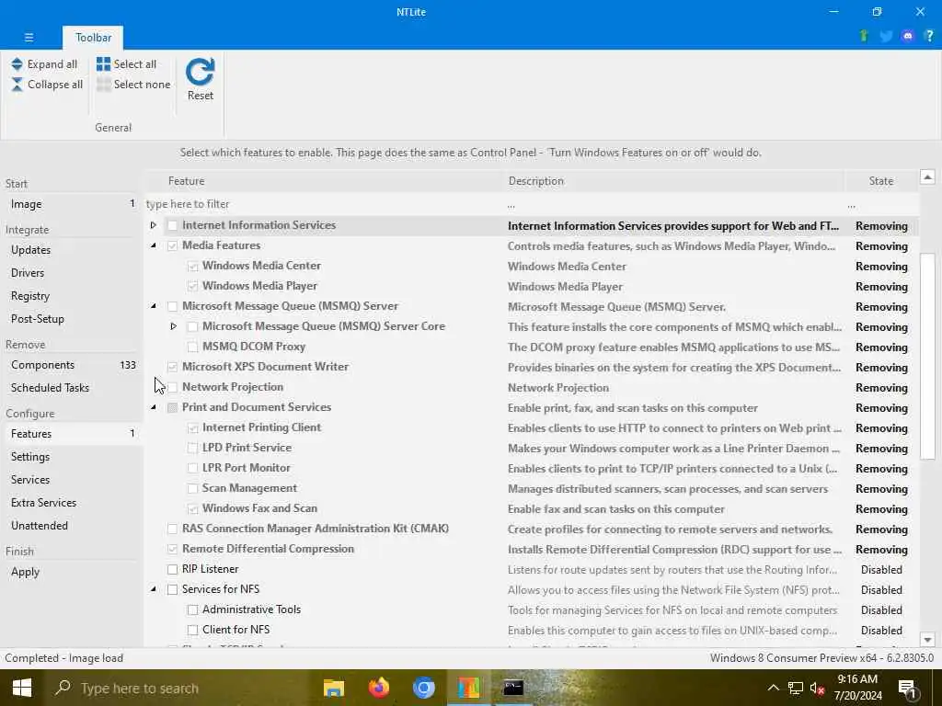Viewport: 942px width, 706px height.
Task: Open Scheduled Tasks in the sidebar
Action: pyautogui.click(x=72, y=388)
